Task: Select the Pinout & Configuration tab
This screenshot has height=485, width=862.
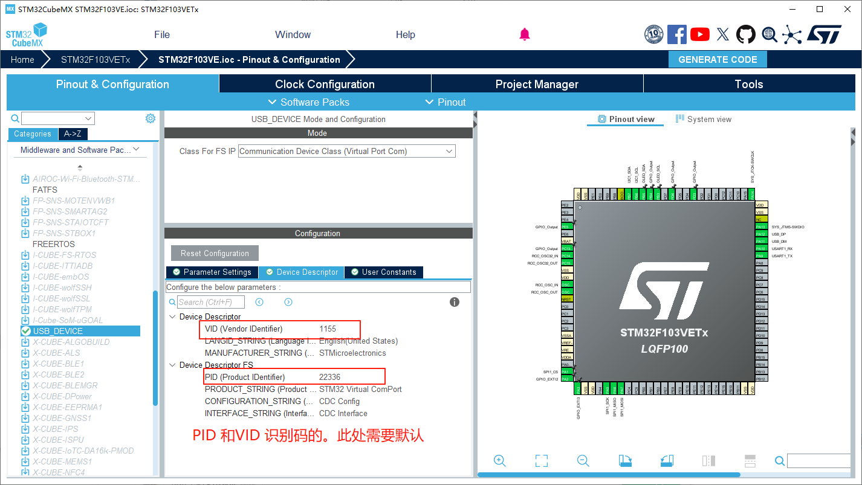Action: [x=112, y=84]
